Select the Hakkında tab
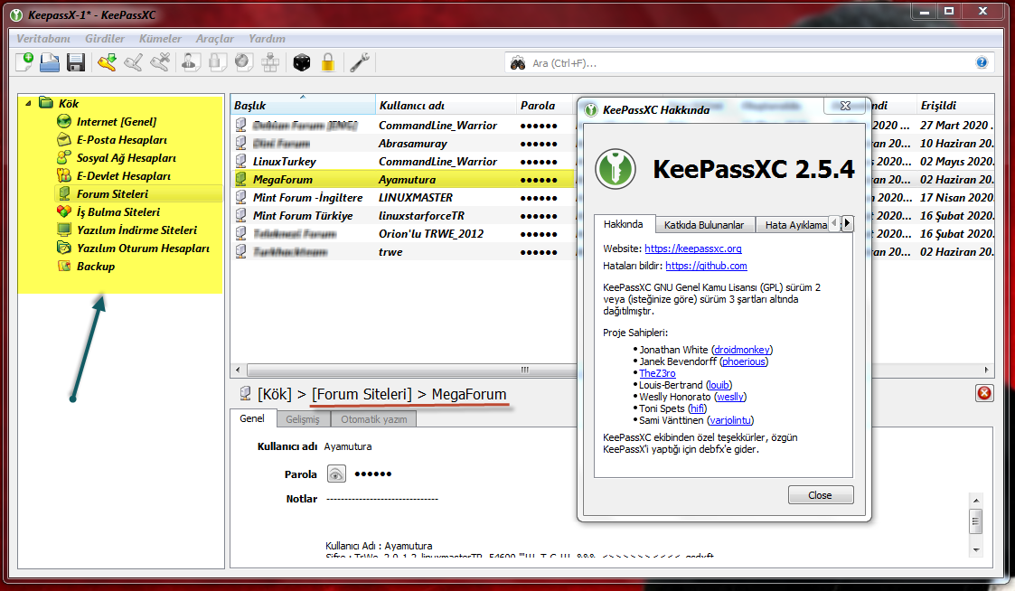The image size is (1015, 591). click(x=624, y=224)
